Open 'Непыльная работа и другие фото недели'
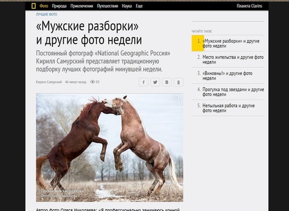This screenshot has width=289, height=211. (228, 108)
